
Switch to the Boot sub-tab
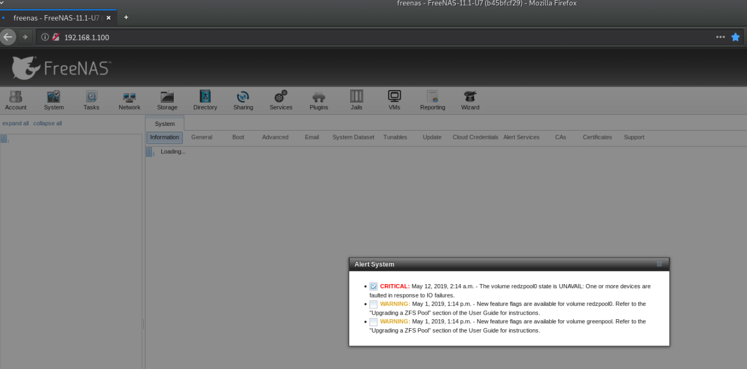tap(238, 137)
